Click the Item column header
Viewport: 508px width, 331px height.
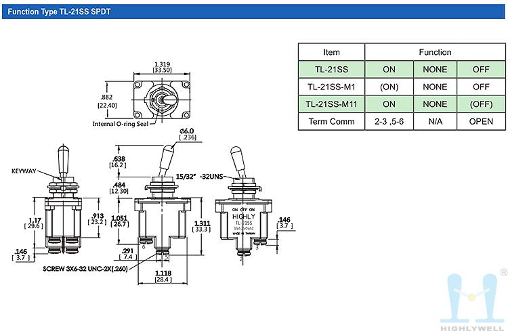click(331, 52)
